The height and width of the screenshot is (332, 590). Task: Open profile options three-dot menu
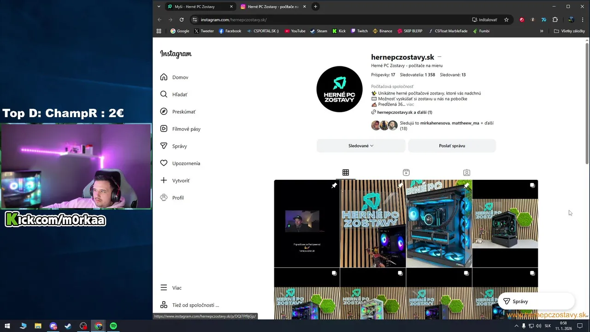439,57
